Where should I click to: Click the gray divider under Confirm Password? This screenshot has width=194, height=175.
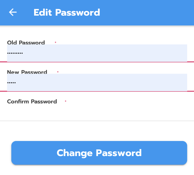[97, 121]
